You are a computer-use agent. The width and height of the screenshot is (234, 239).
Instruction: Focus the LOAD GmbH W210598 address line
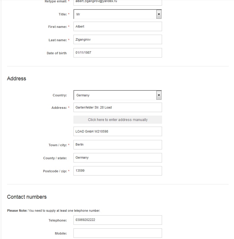(118, 131)
